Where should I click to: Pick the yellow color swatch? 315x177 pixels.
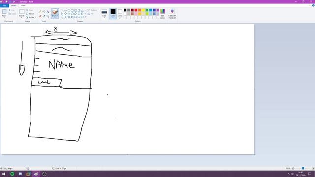coord(143,10)
